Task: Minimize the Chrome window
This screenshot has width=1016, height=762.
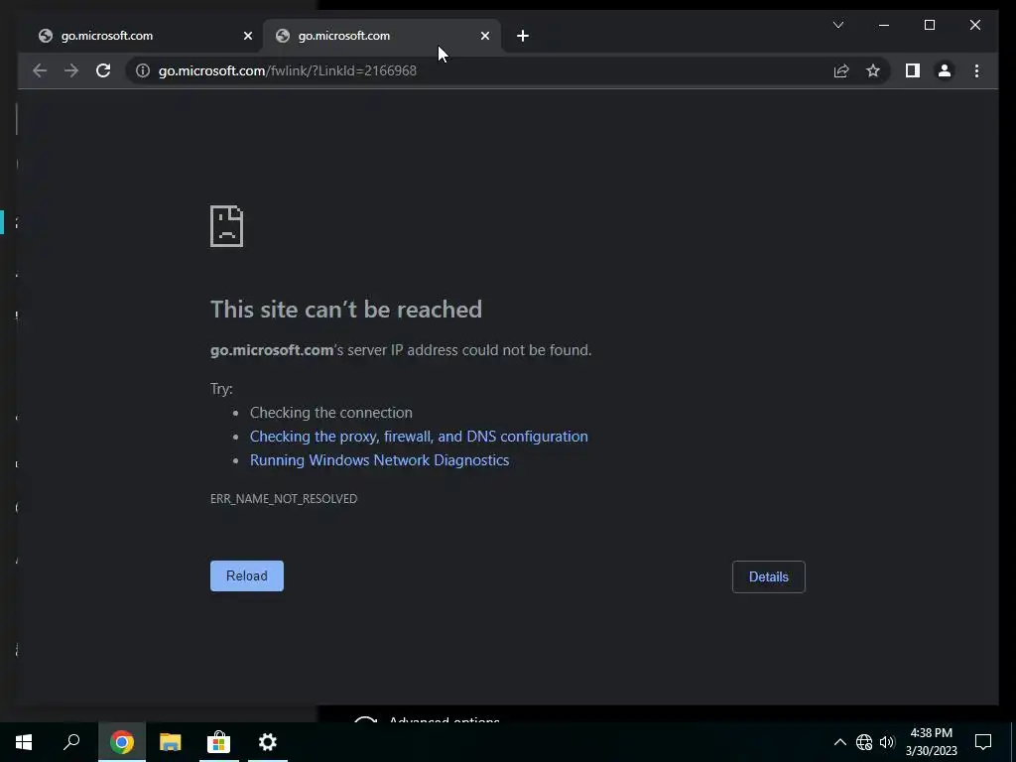Action: coord(884,25)
